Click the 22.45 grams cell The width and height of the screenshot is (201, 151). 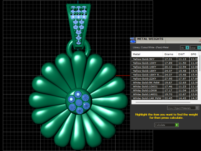point(170,98)
